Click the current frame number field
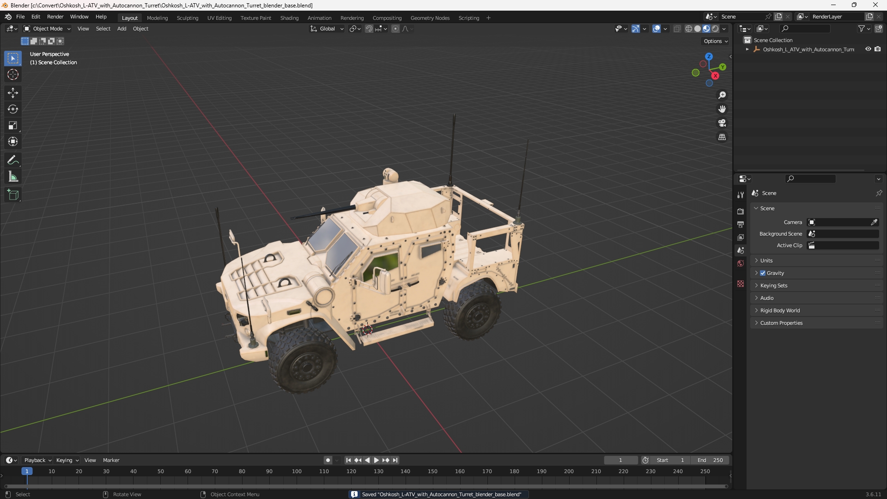This screenshot has width=887, height=499. pos(621,460)
